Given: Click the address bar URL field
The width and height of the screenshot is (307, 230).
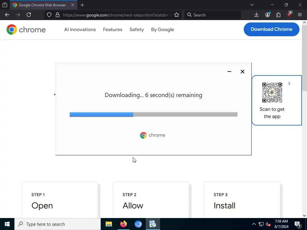Looking at the screenshot, I should tap(117, 15).
